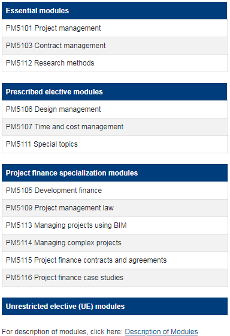Select the PM5101 Project management row
Image resolution: width=230 pixels, height=336 pixels.
(x=114, y=28)
